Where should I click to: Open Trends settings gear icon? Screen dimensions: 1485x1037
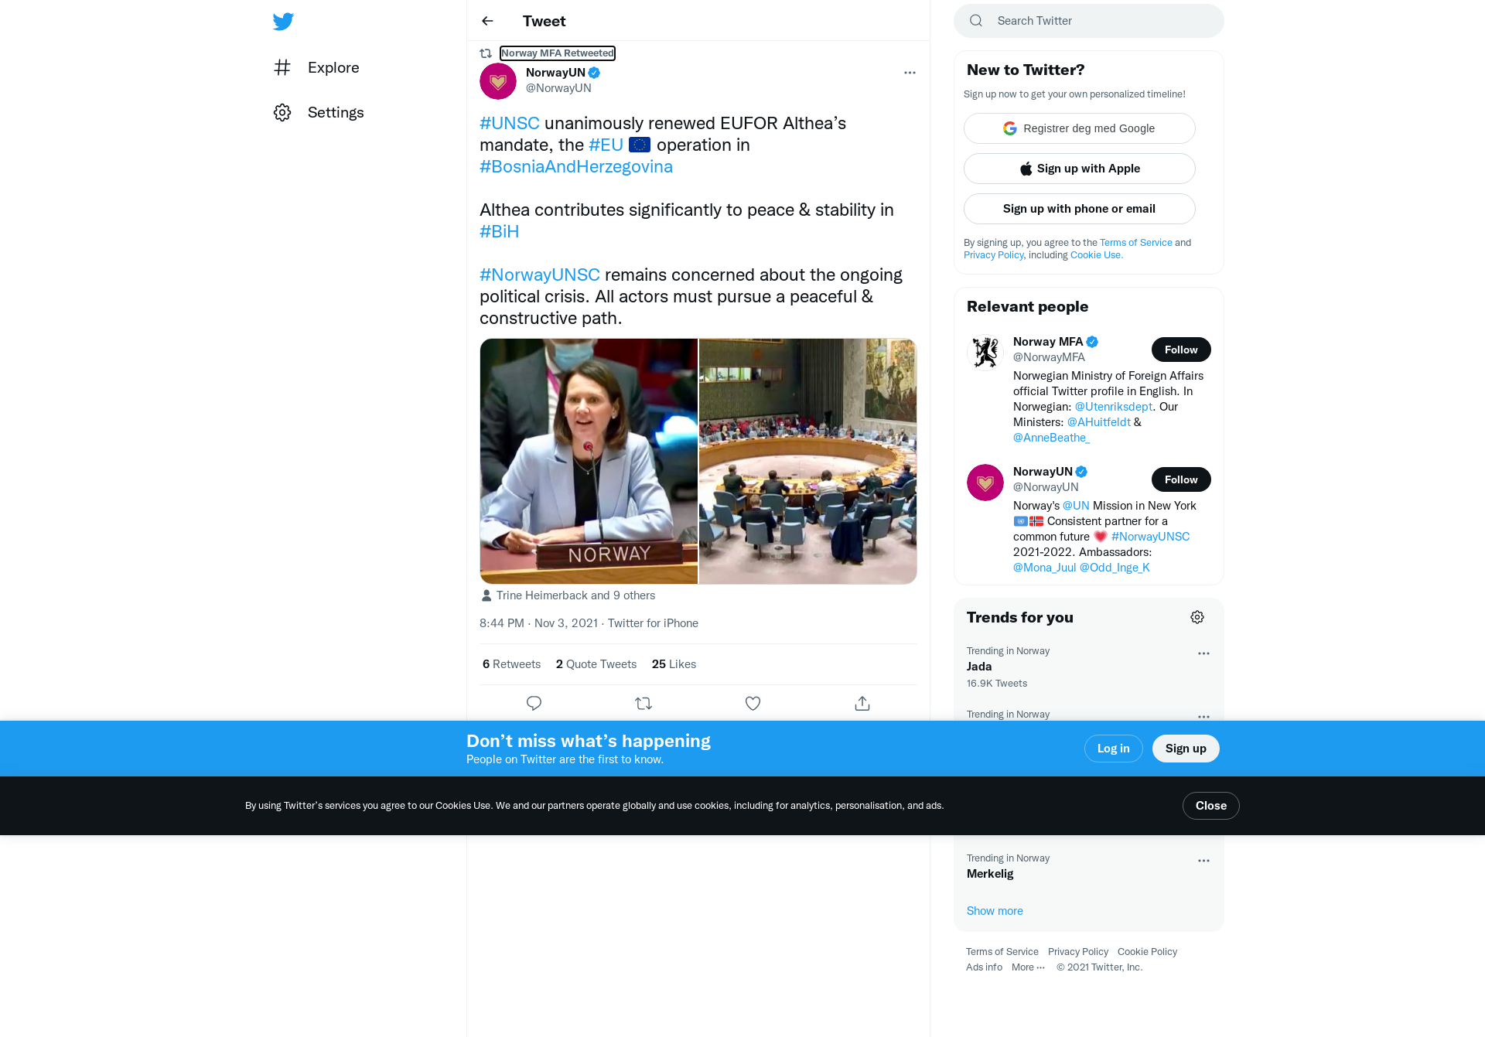[1197, 617]
